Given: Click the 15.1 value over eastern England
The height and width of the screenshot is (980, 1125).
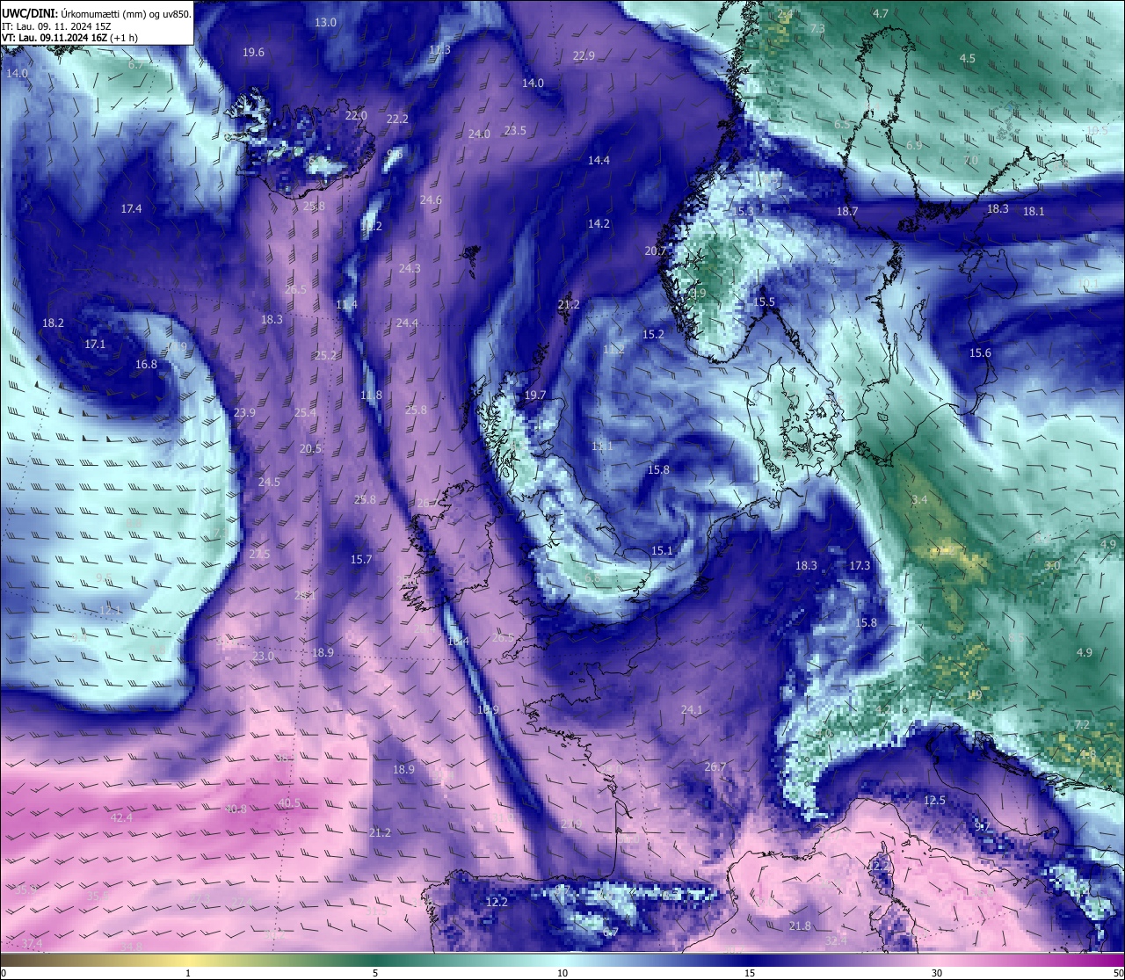Looking at the screenshot, I should coord(662,550).
